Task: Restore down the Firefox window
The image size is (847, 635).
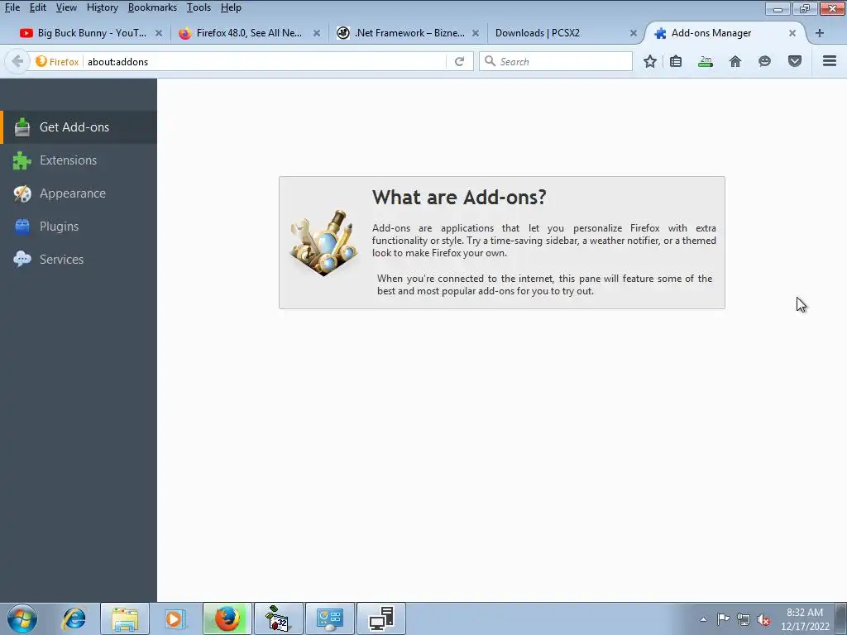Action: (x=805, y=8)
